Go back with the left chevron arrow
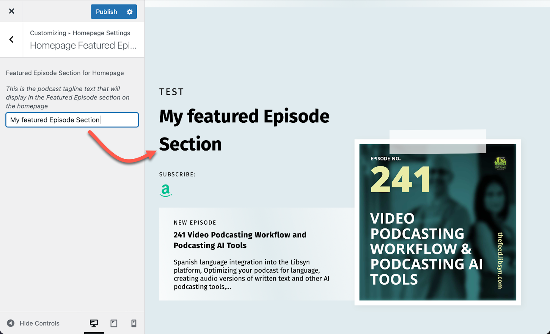 click(x=11, y=40)
